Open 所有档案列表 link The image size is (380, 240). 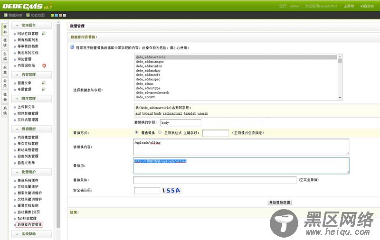click(28, 40)
